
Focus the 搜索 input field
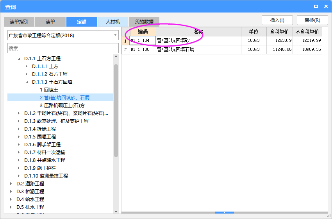(63, 48)
